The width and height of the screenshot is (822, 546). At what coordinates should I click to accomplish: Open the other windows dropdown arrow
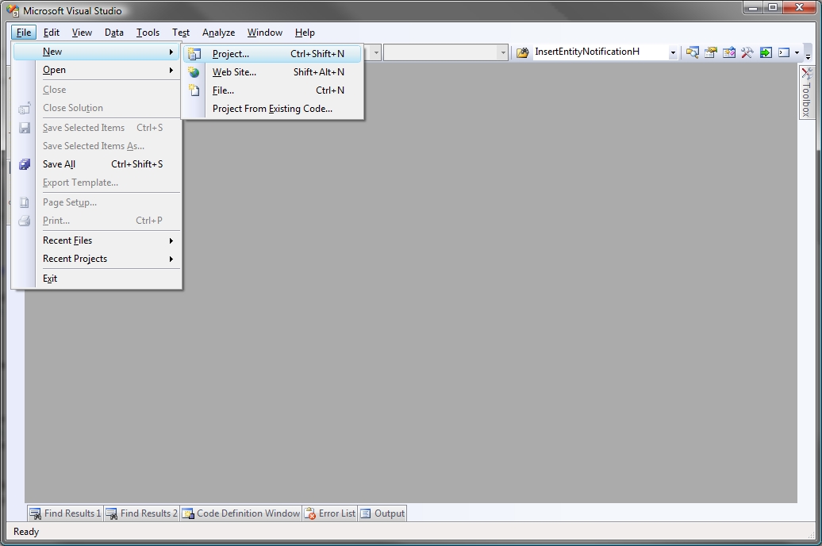click(797, 52)
